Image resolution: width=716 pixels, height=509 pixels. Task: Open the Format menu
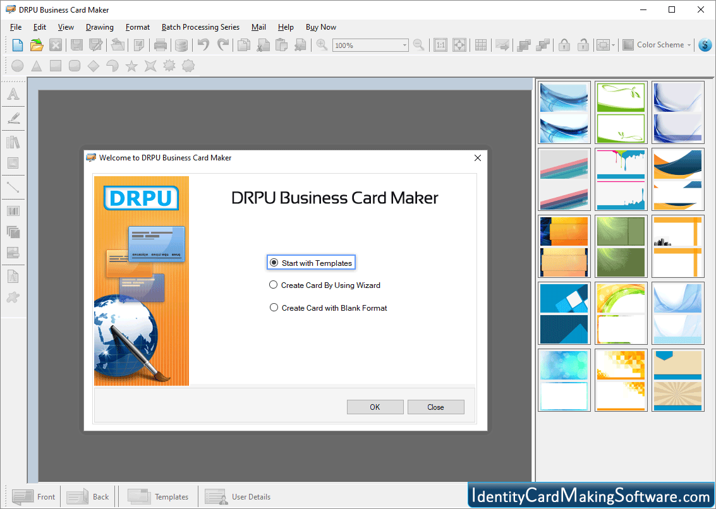click(x=137, y=27)
